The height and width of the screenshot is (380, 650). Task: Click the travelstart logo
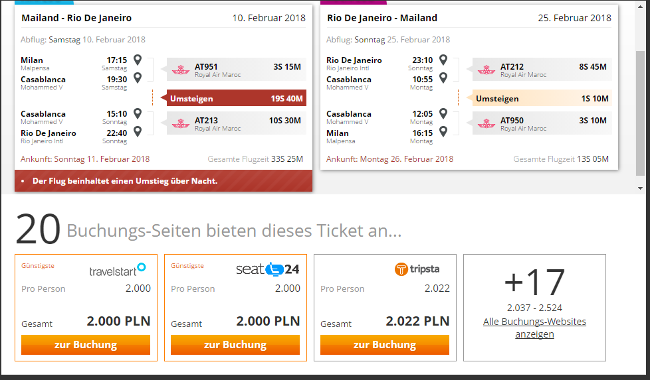pos(118,270)
